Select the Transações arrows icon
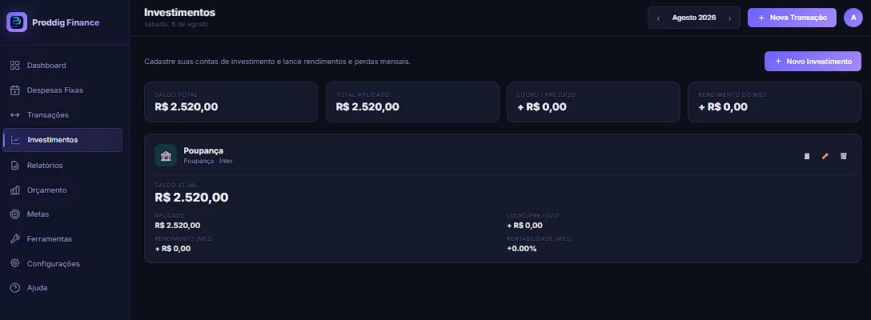 [15, 115]
